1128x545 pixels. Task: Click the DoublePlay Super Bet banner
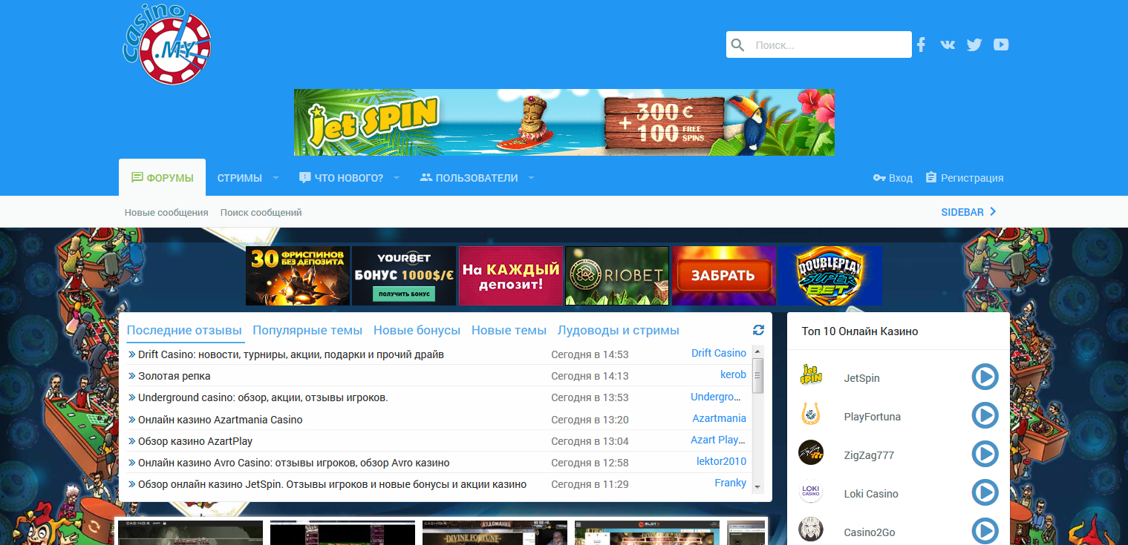click(830, 276)
